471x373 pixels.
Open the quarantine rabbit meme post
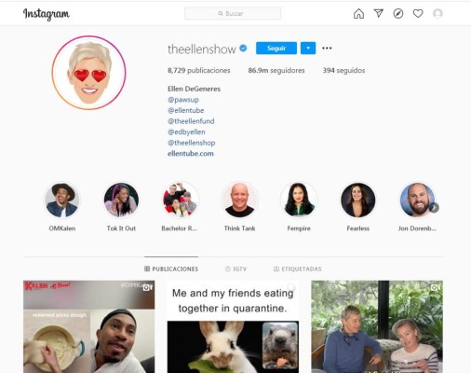[x=233, y=326]
